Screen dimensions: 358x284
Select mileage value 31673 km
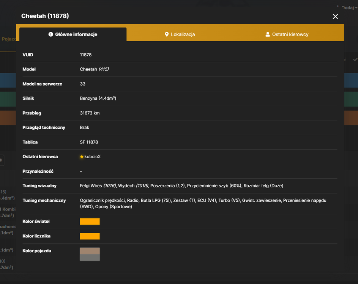click(x=90, y=113)
